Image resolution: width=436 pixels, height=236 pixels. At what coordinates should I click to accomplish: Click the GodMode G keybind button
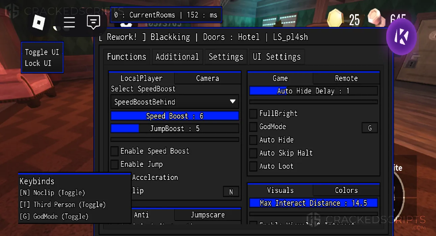click(370, 128)
